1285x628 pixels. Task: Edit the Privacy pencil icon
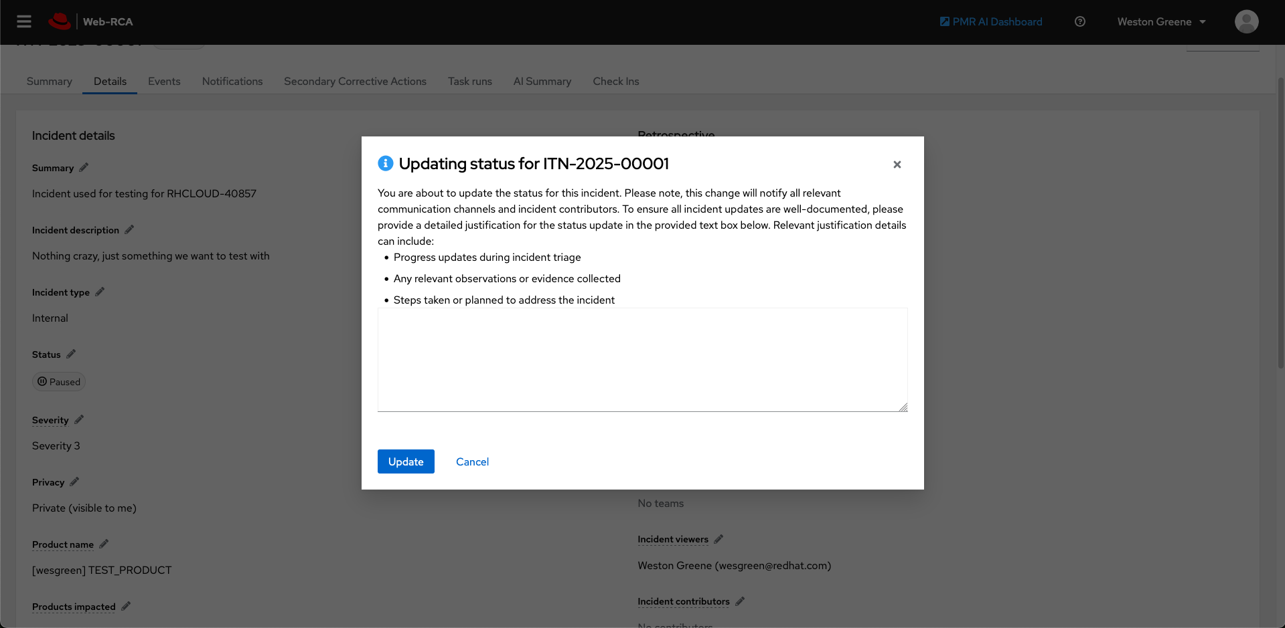click(74, 482)
